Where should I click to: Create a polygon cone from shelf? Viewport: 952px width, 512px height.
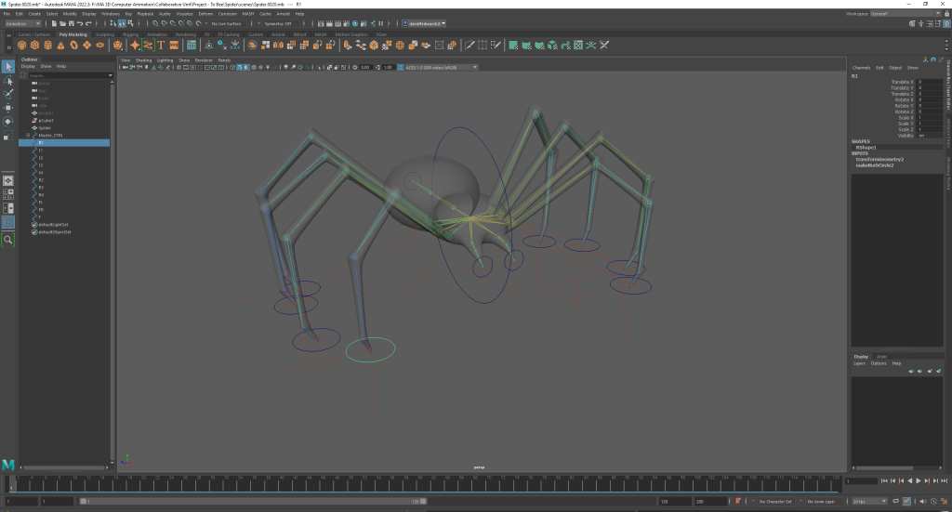coord(60,46)
